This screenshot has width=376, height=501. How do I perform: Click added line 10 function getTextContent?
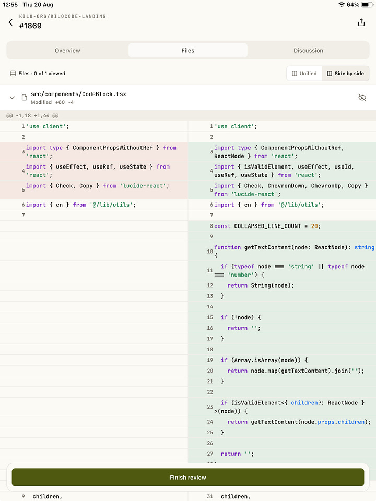click(x=282, y=252)
